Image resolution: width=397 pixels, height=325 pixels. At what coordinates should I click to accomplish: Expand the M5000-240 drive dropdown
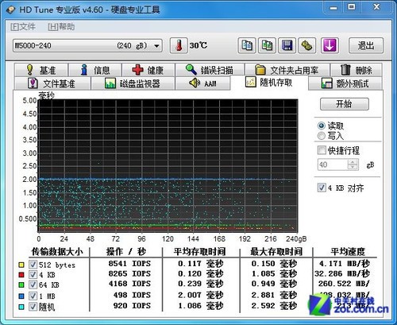point(156,45)
